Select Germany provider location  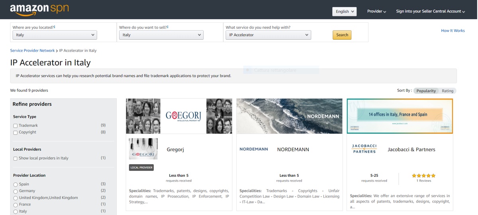coord(16,191)
